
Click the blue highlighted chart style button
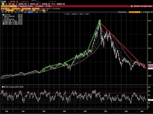pos(37,12)
